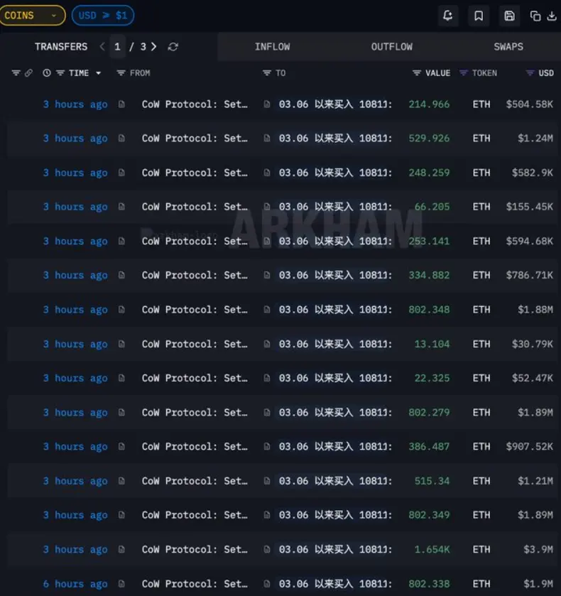Open the leftmost filter icon in header
Viewport: 561px width, 596px height.
click(x=16, y=72)
